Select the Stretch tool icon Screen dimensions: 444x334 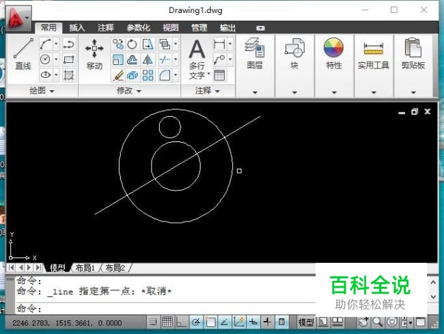tap(148, 44)
